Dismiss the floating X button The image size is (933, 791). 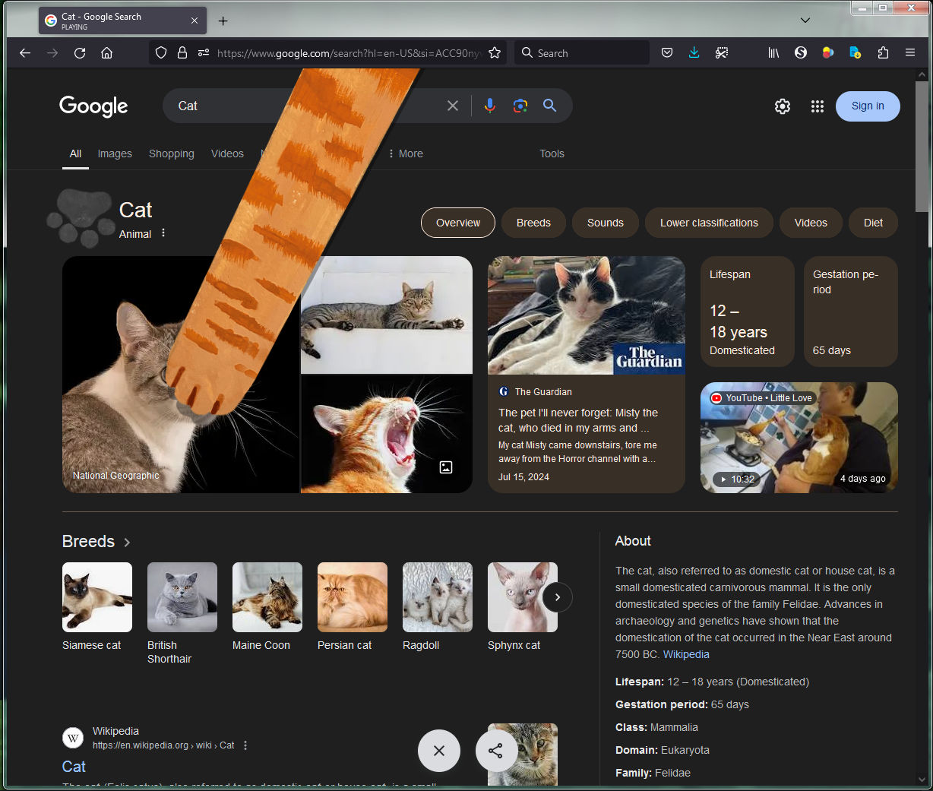click(439, 751)
